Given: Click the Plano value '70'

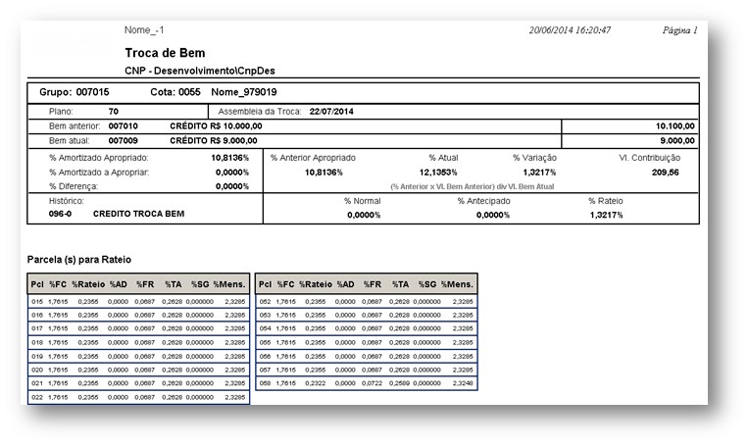Looking at the screenshot, I should pyautogui.click(x=113, y=112).
